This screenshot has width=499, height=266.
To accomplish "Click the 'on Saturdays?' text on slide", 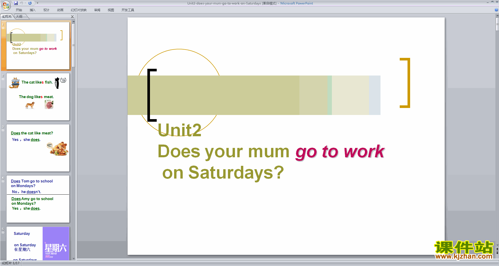I will click(223, 173).
